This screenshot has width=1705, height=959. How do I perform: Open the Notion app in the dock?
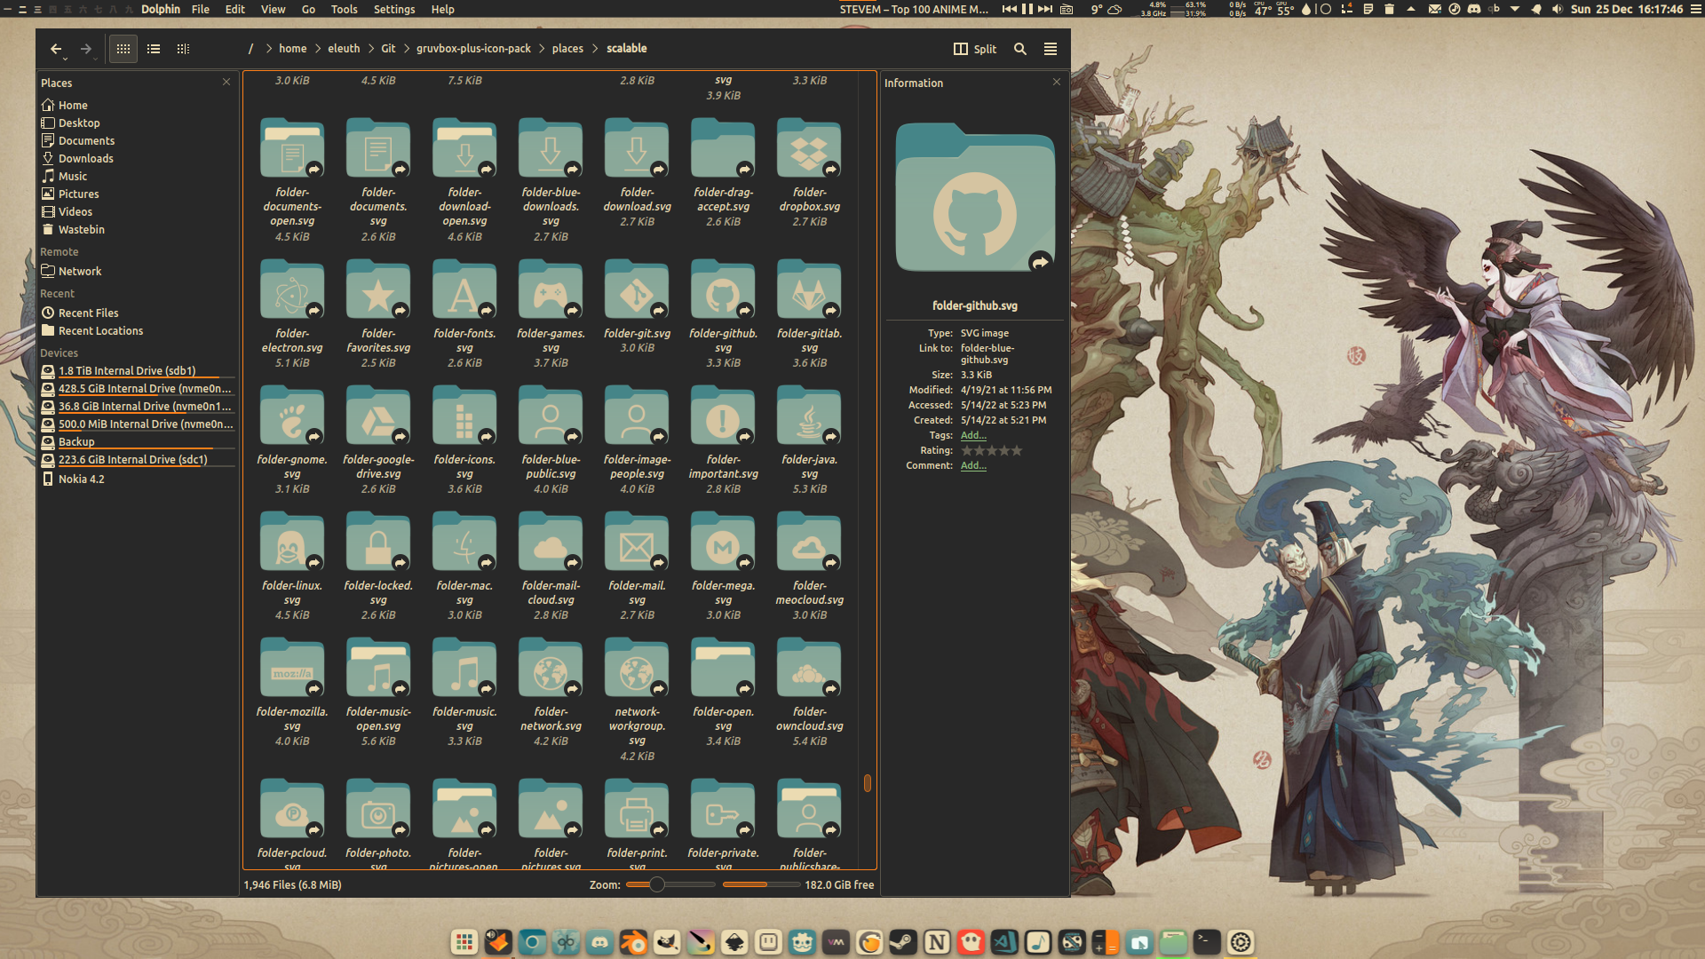937,942
